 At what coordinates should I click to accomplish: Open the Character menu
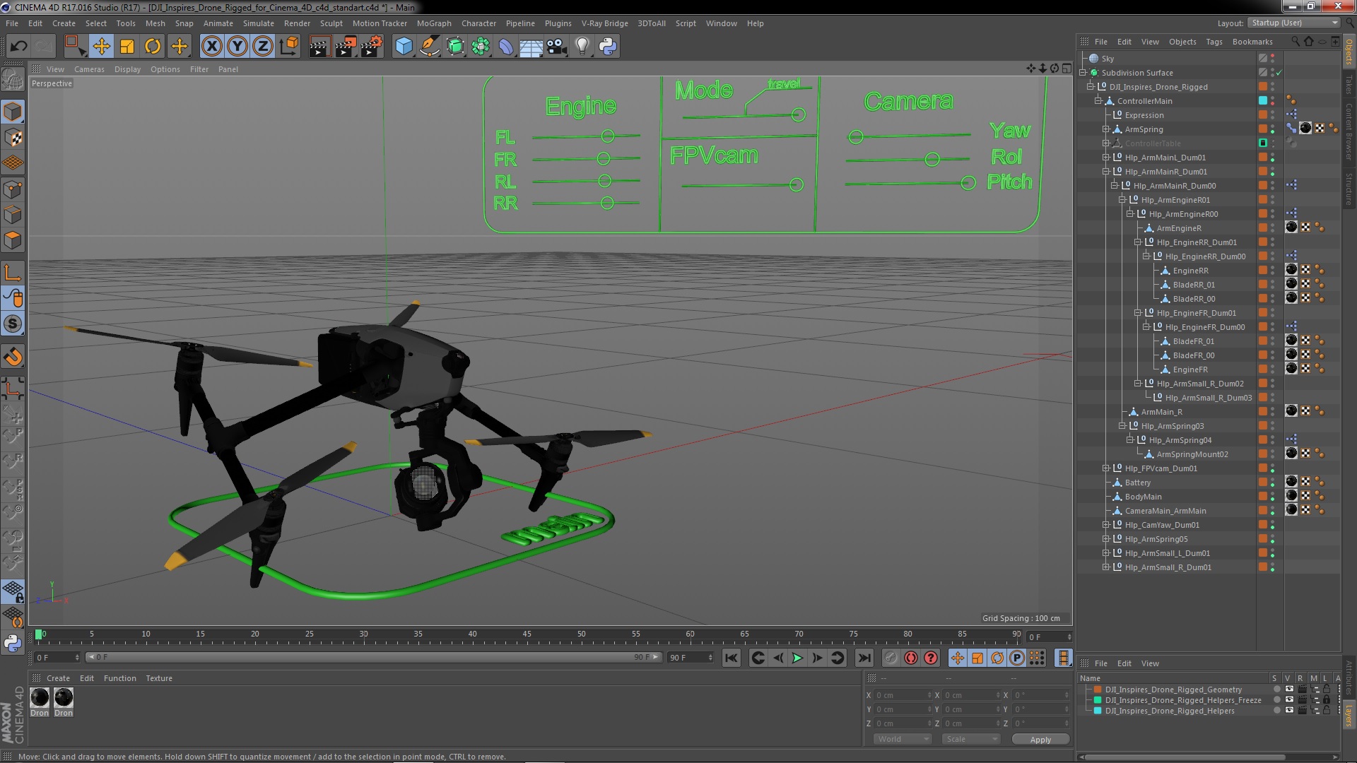[478, 23]
